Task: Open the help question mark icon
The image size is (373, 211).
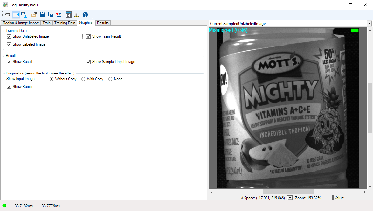Action: [85, 15]
